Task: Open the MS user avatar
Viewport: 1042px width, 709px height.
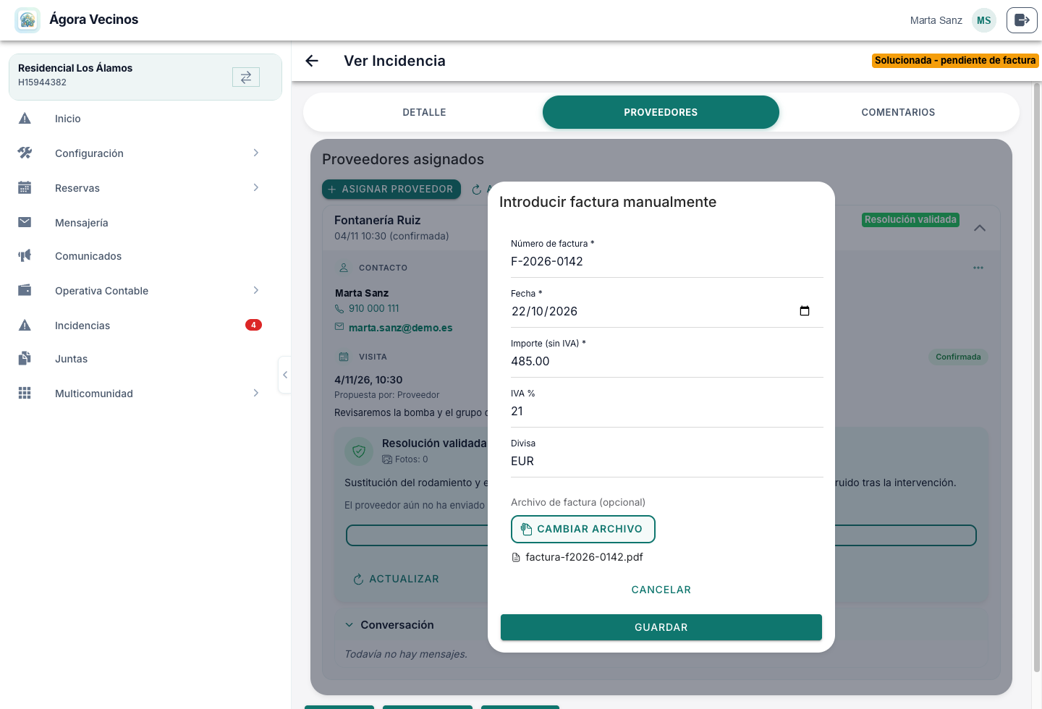Action: click(984, 20)
